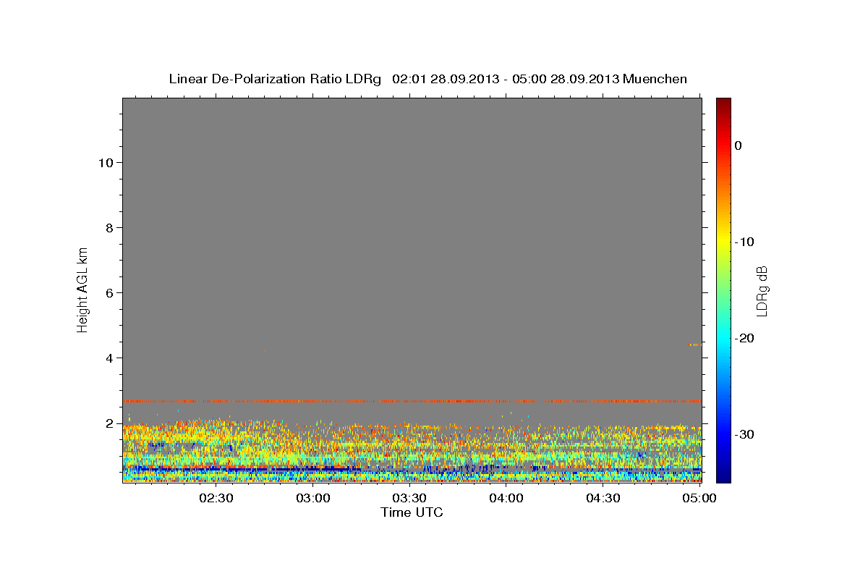868x579 pixels.
Task: Click the height axis value 10
Action: 106,162
